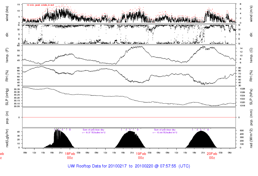Click the '10 min. peak winds in red' legend
This screenshot has height=176, width=258.
[x=40, y=5]
